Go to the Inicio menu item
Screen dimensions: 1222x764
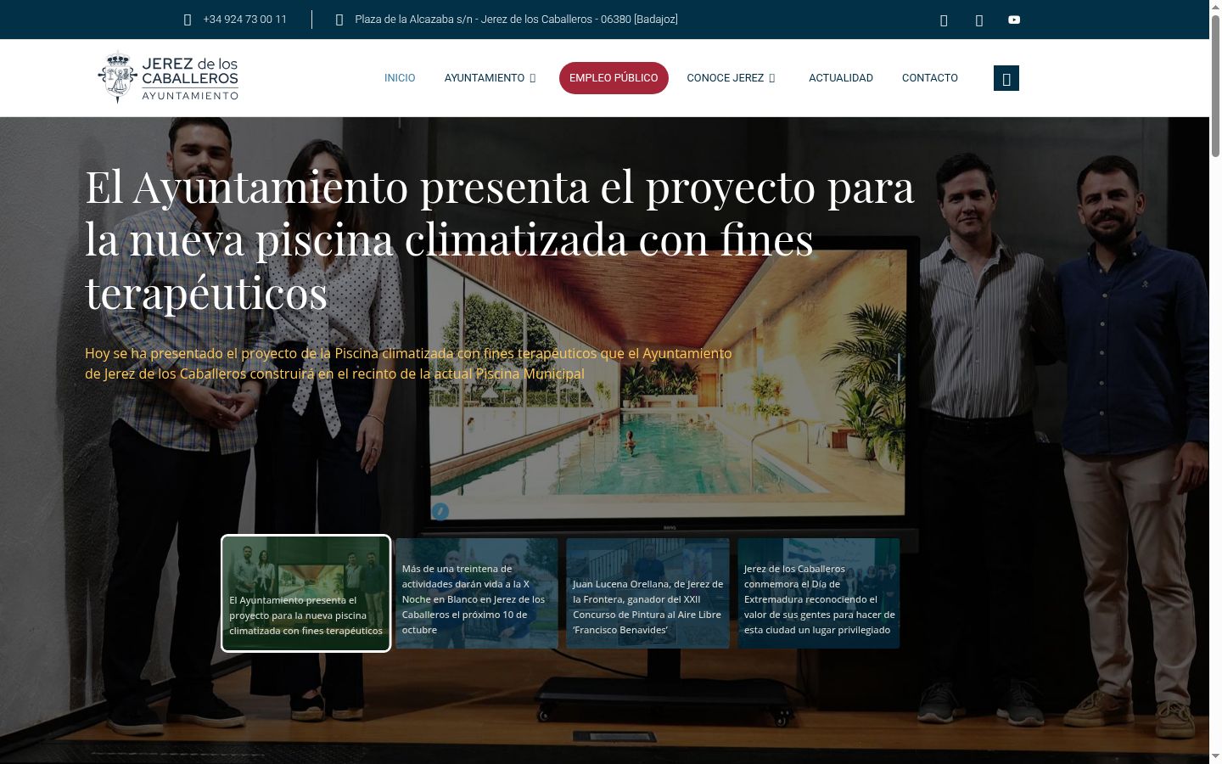point(400,78)
